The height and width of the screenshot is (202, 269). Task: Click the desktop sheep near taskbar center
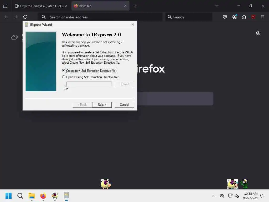106,184
